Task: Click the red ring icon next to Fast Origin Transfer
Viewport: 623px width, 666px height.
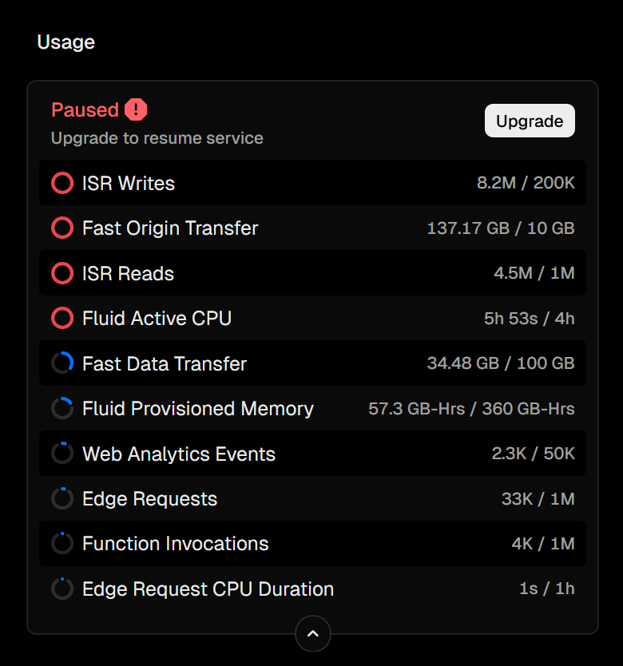Action: [62, 228]
